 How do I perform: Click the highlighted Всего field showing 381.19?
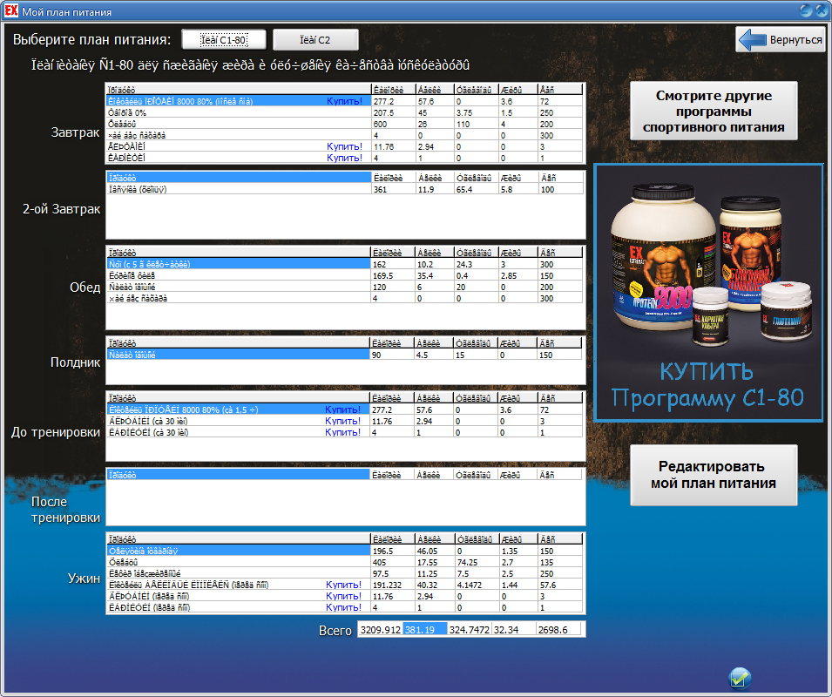point(424,629)
